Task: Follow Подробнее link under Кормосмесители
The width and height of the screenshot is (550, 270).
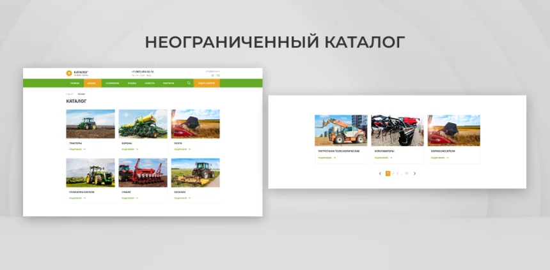Action: (439, 157)
